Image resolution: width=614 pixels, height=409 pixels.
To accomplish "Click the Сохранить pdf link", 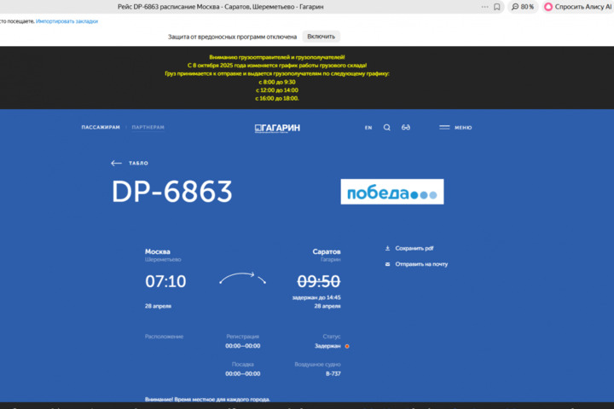I will (414, 248).
